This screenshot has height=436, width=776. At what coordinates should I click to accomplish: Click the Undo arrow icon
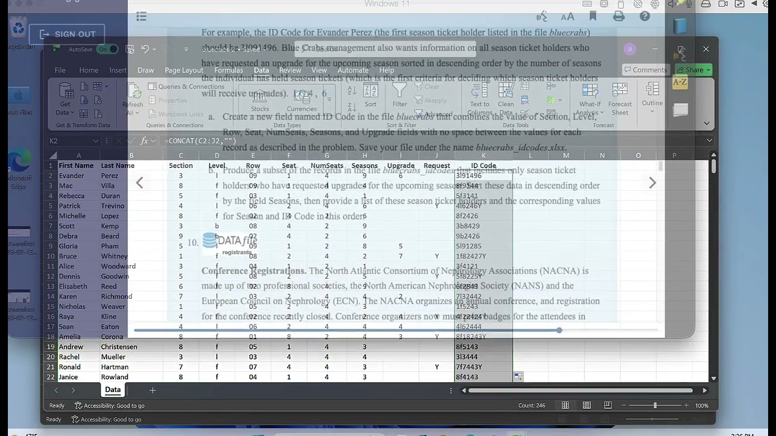coord(145,49)
